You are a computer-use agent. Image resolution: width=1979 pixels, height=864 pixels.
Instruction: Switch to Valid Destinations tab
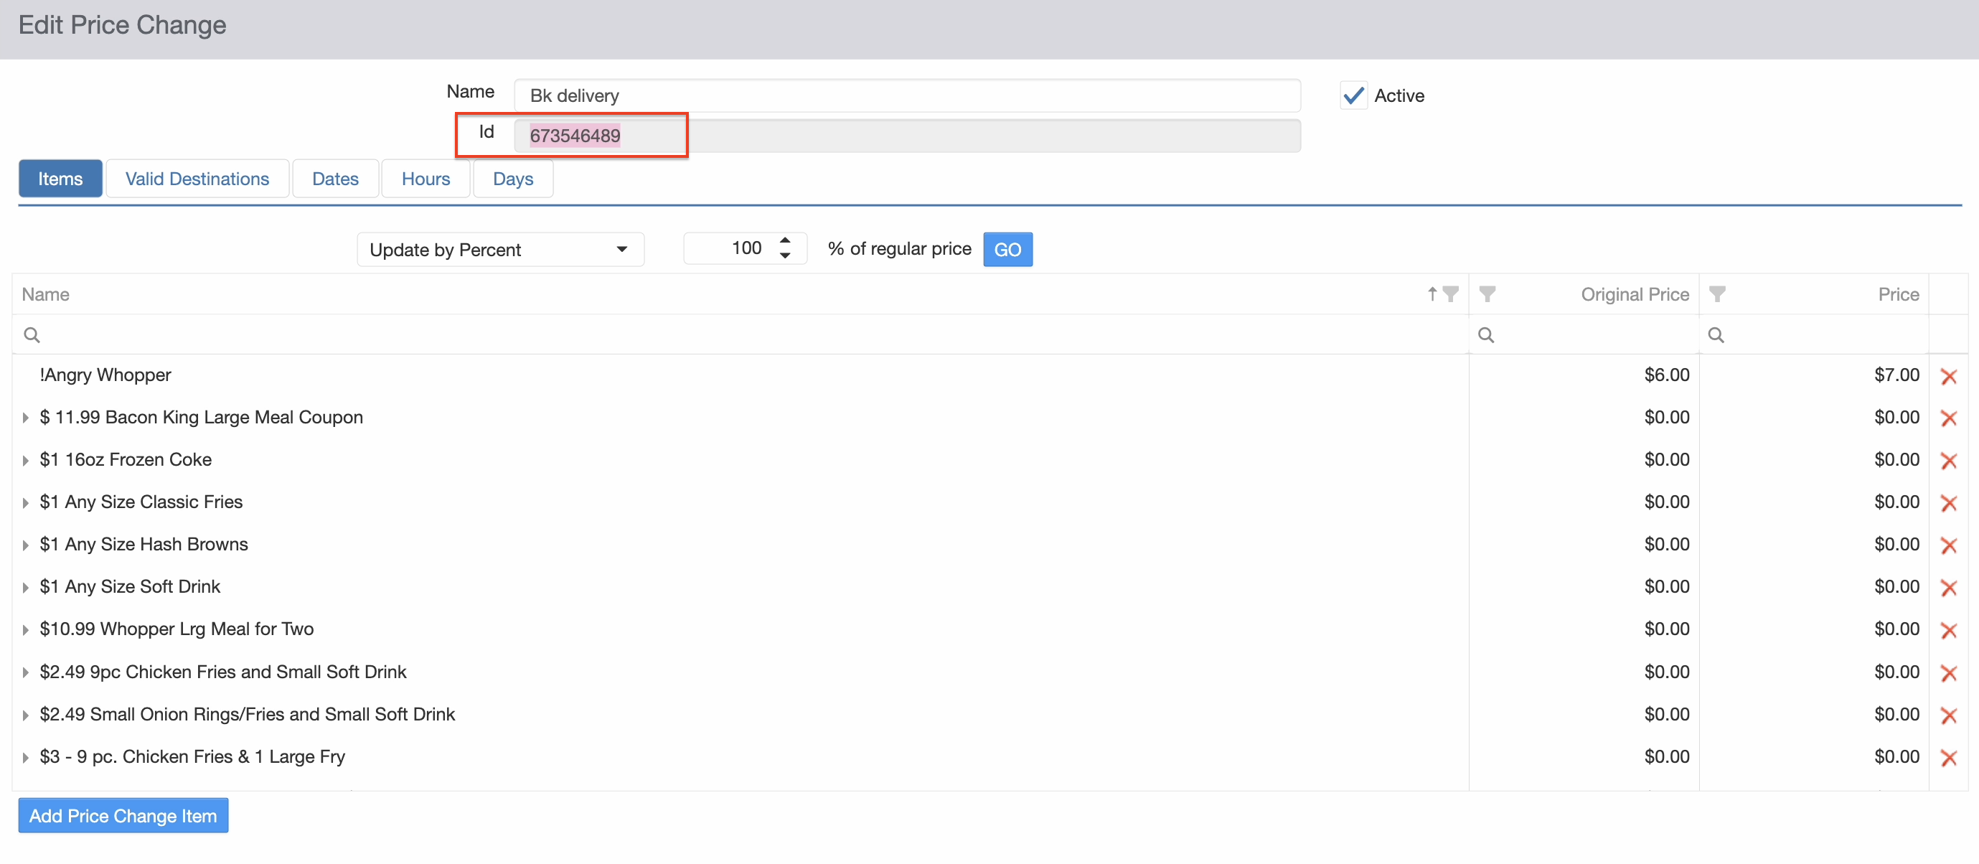pos(197,179)
